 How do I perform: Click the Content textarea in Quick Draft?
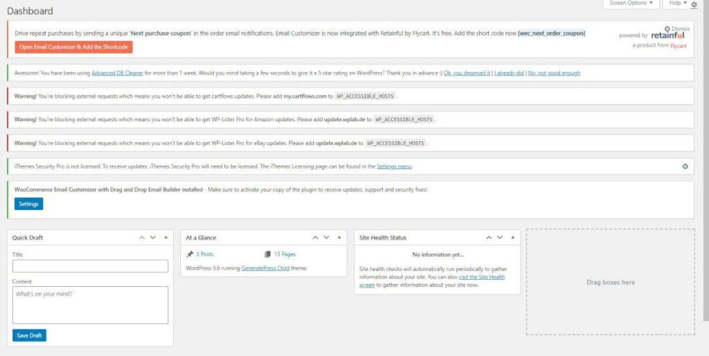tap(91, 305)
